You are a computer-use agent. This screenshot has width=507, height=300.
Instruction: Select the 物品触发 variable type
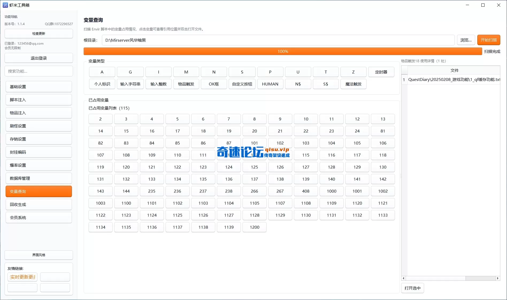pyautogui.click(x=186, y=84)
